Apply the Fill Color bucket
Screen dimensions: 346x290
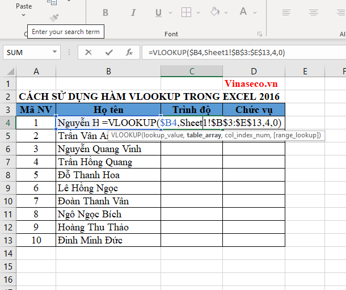click(215, 12)
